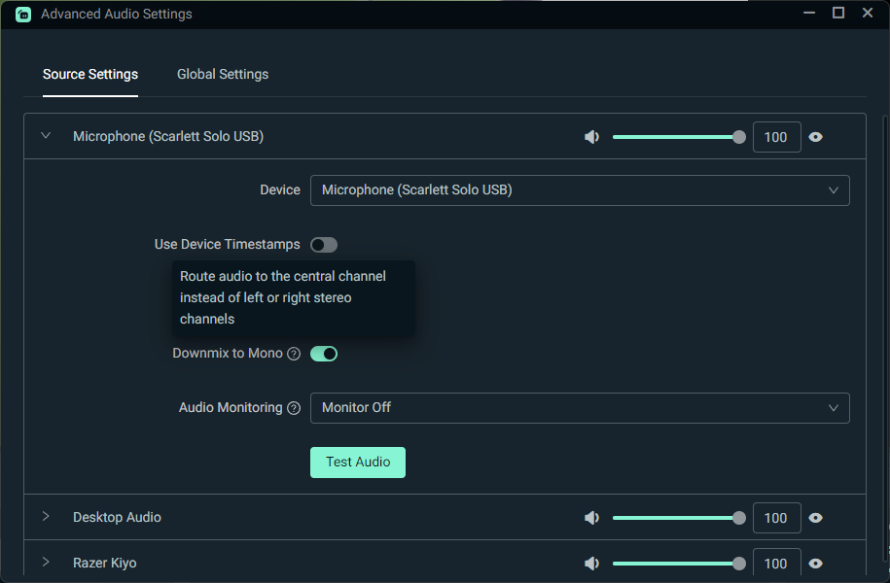The width and height of the screenshot is (890, 583).
Task: Mute the Razer Kiyo speaker icon
Action: click(591, 563)
